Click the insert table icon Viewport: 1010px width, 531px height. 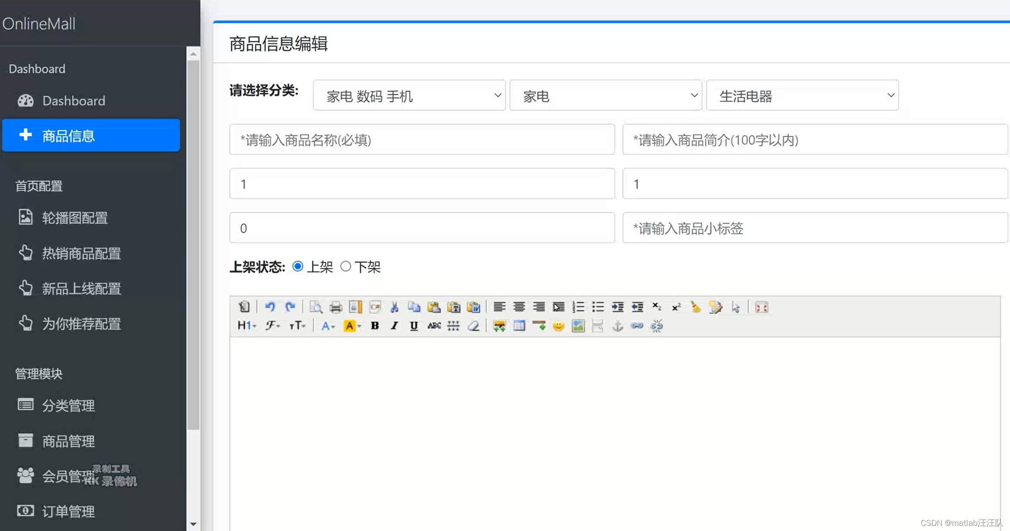[x=519, y=326]
